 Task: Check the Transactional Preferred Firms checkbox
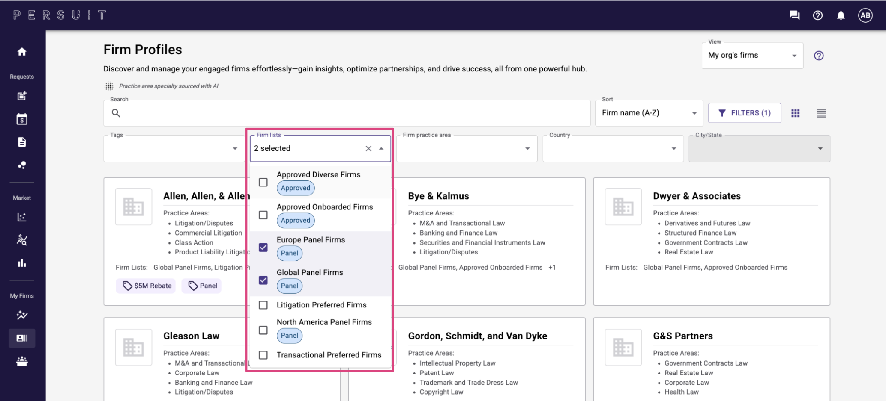(x=263, y=355)
